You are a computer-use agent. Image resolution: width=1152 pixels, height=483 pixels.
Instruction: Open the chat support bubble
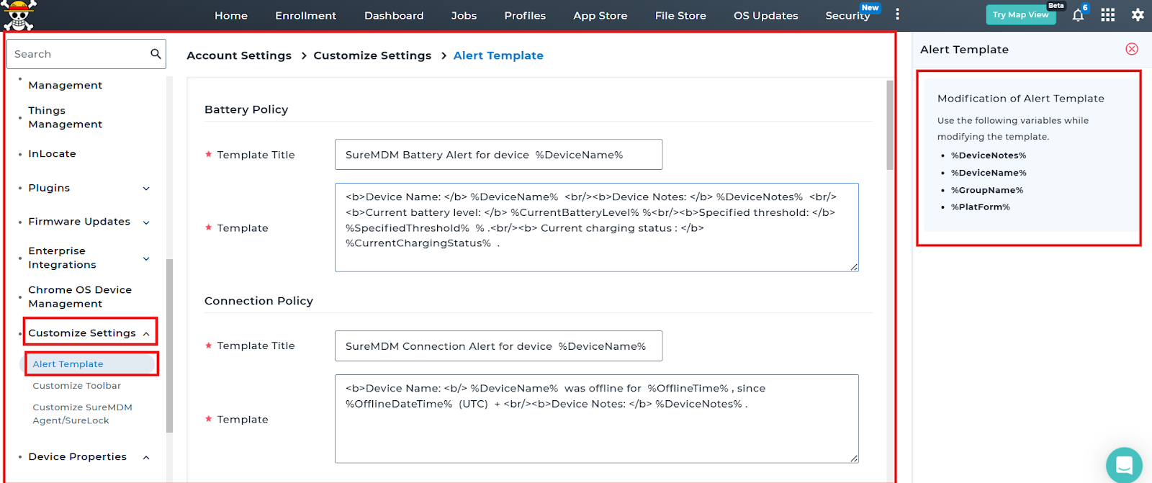[1124, 465]
